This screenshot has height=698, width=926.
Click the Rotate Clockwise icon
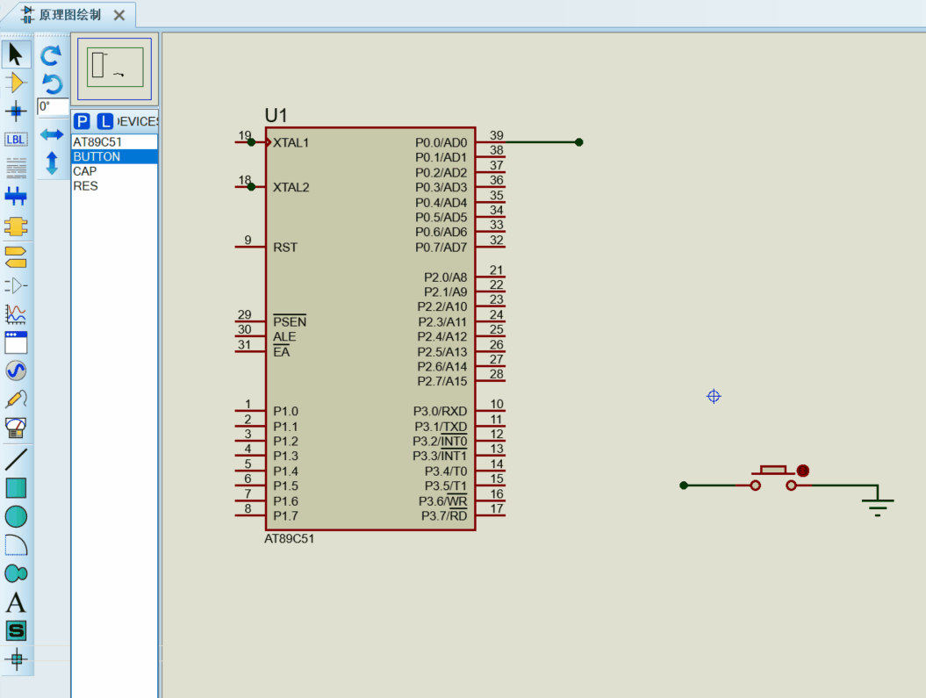52,55
